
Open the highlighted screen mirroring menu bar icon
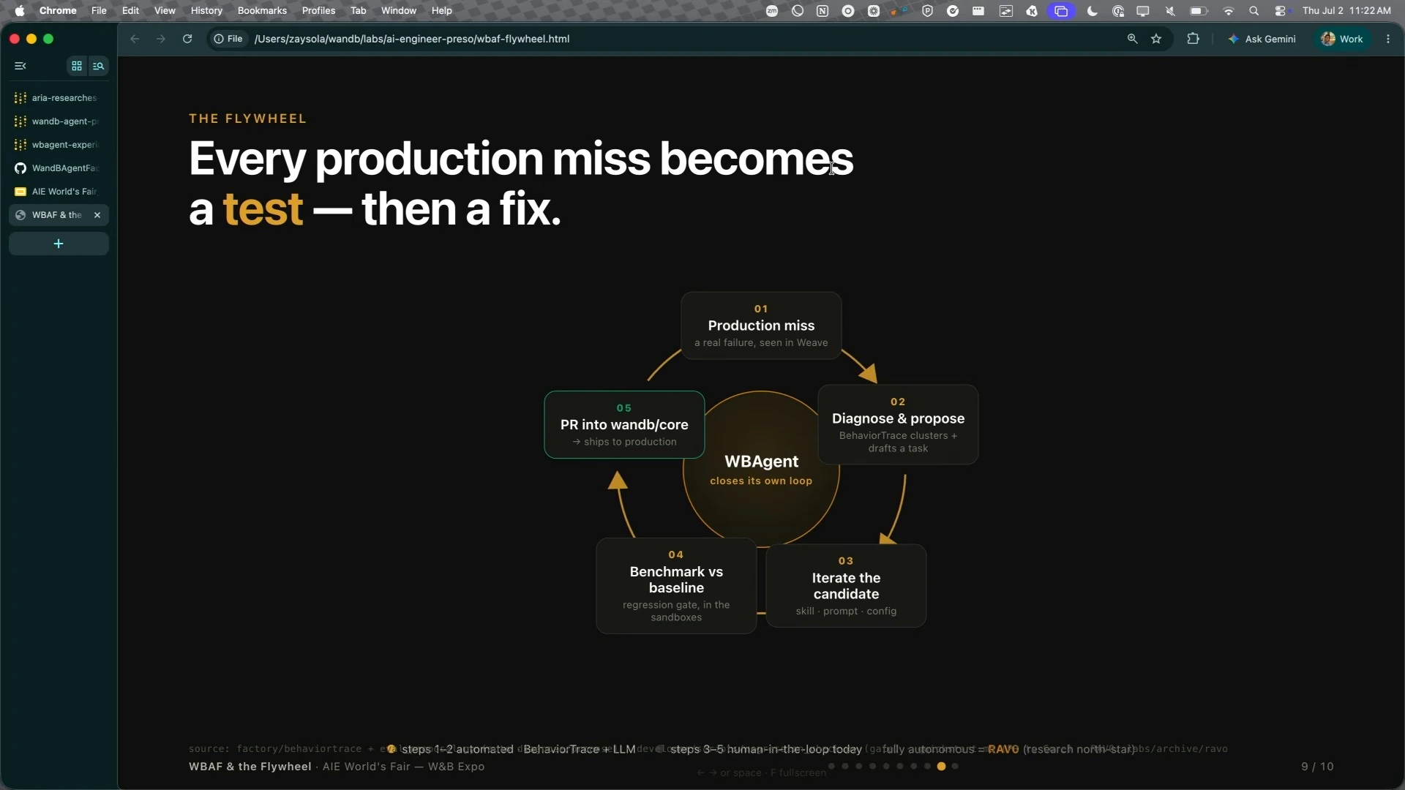[1062, 10]
